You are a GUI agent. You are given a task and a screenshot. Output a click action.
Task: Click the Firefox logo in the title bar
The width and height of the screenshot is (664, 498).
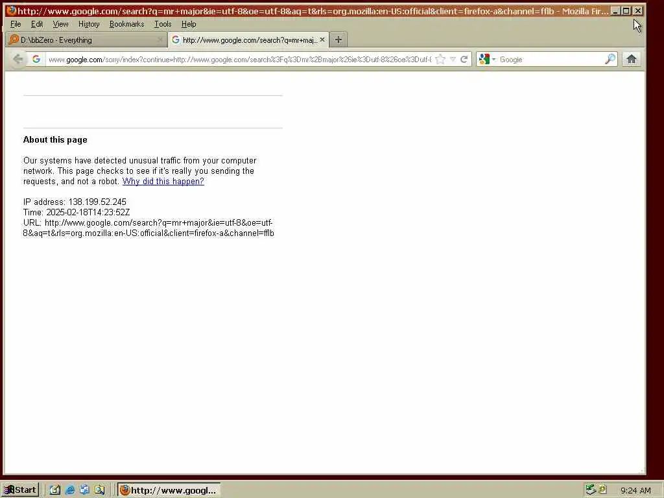click(11, 10)
